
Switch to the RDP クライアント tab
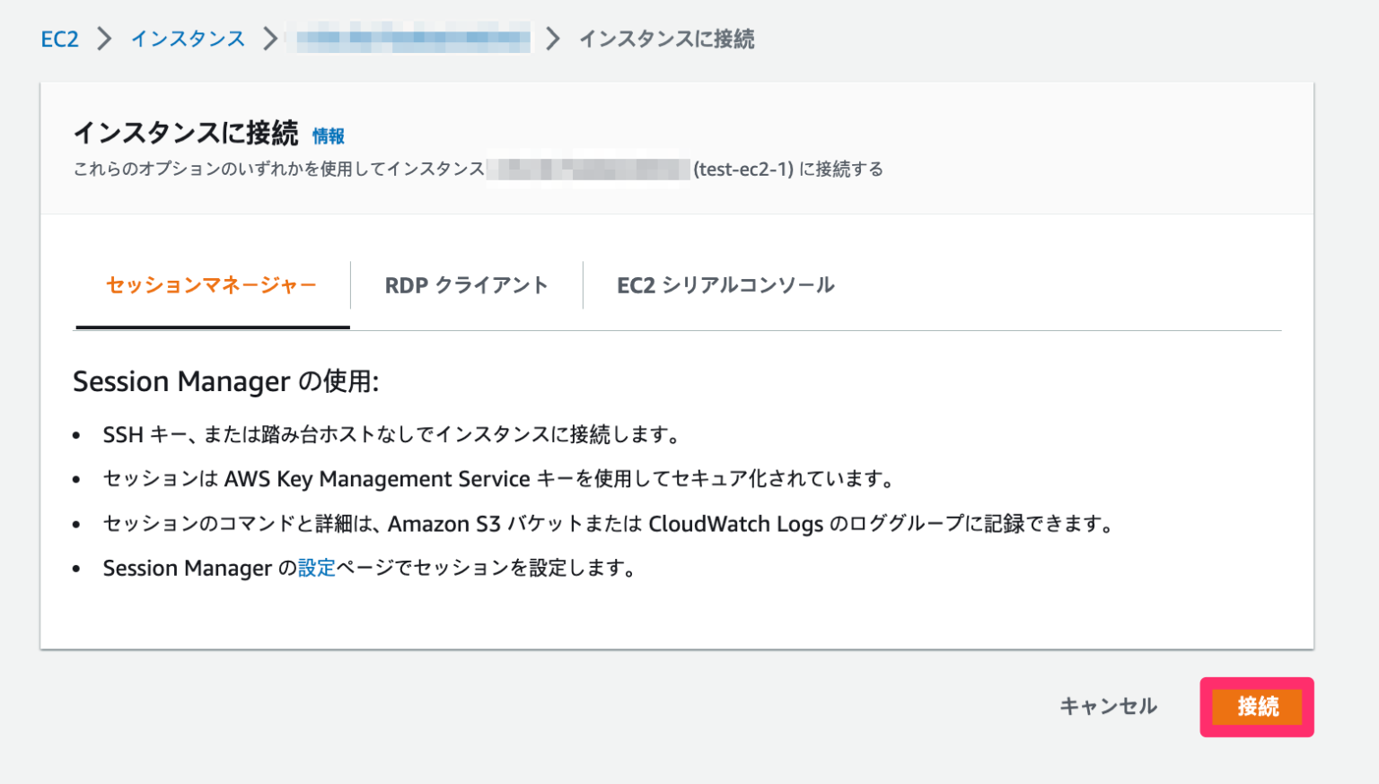pyautogui.click(x=466, y=285)
